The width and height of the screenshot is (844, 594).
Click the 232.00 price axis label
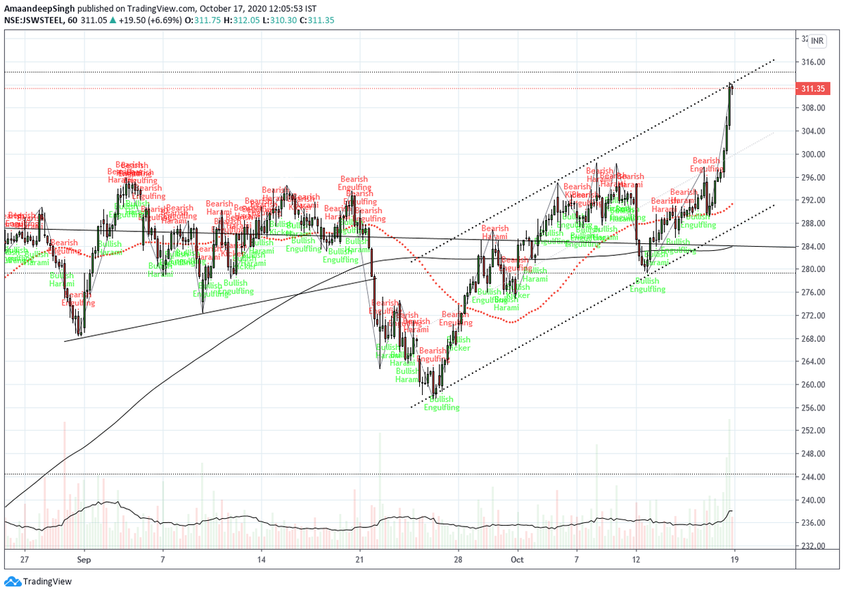813,546
